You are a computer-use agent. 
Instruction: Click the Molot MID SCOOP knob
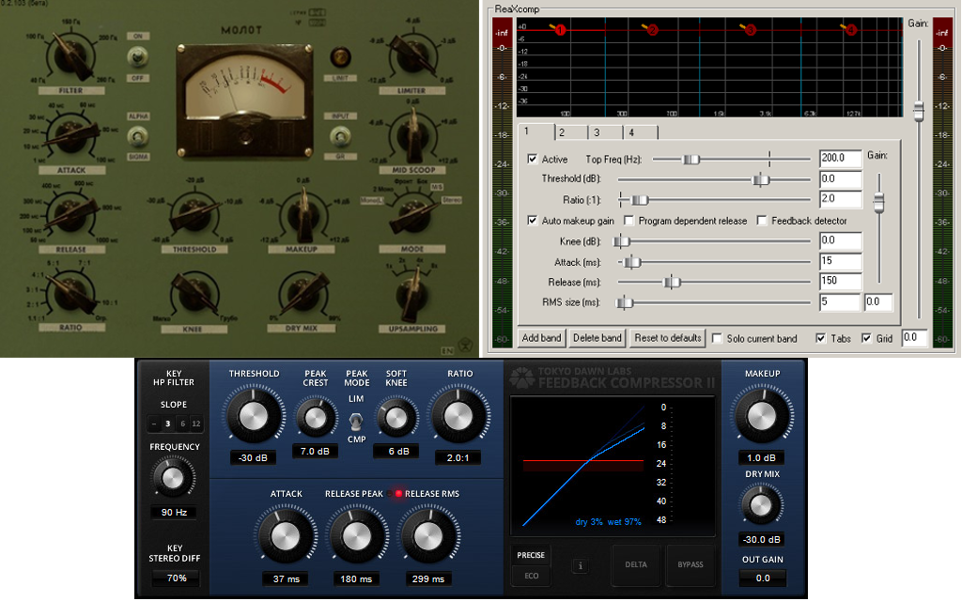(x=412, y=136)
